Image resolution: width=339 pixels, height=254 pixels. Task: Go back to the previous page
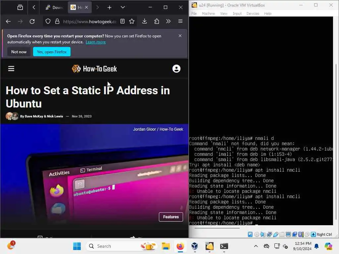coord(8,21)
